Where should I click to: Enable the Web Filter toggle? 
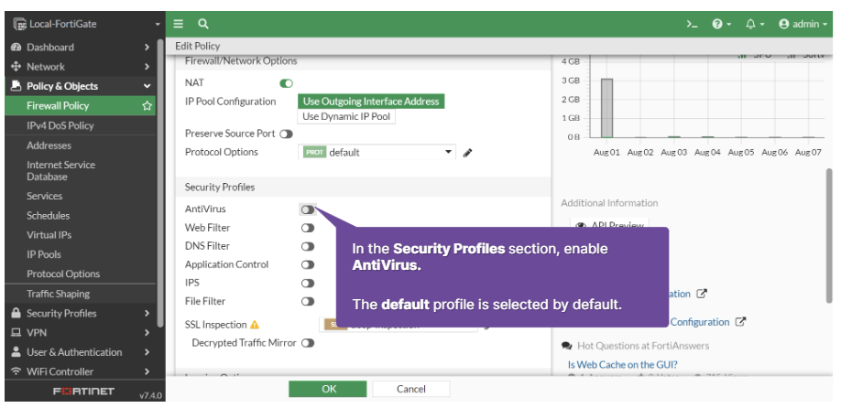pos(307,228)
